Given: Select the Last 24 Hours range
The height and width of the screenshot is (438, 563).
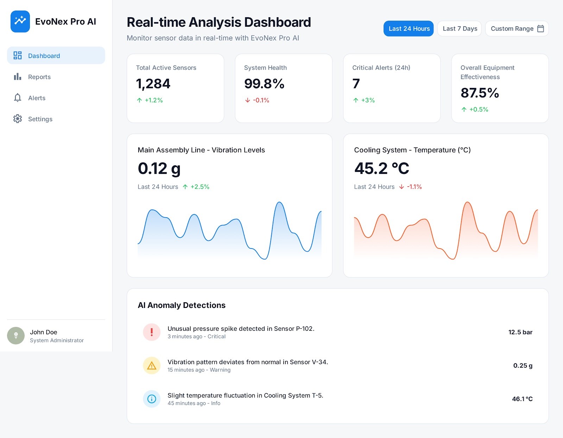Looking at the screenshot, I should click(x=408, y=28).
